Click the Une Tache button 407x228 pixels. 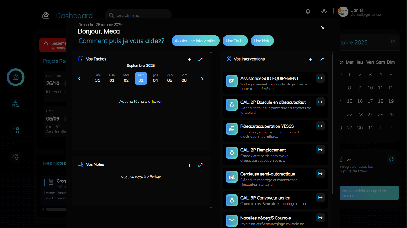pos(235,41)
